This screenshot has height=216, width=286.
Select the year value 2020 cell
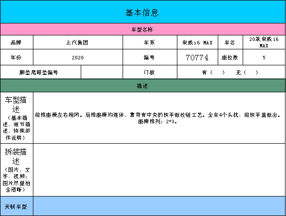point(78,57)
